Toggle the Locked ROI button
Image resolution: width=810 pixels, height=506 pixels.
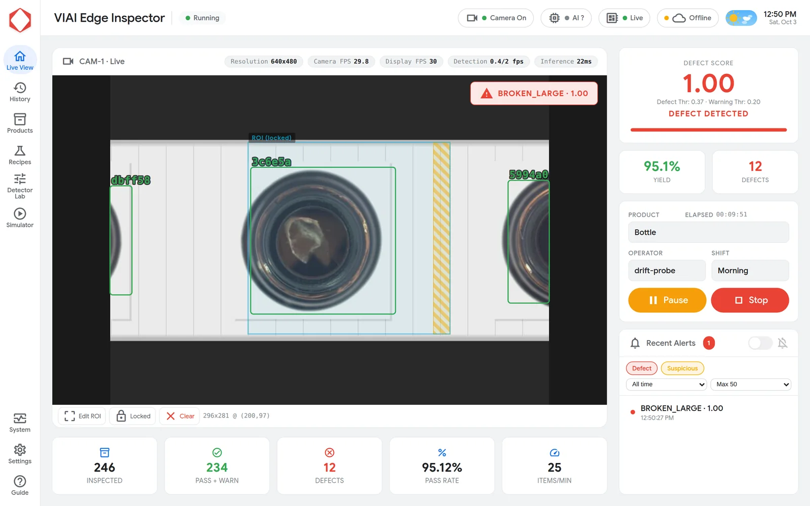pos(133,416)
